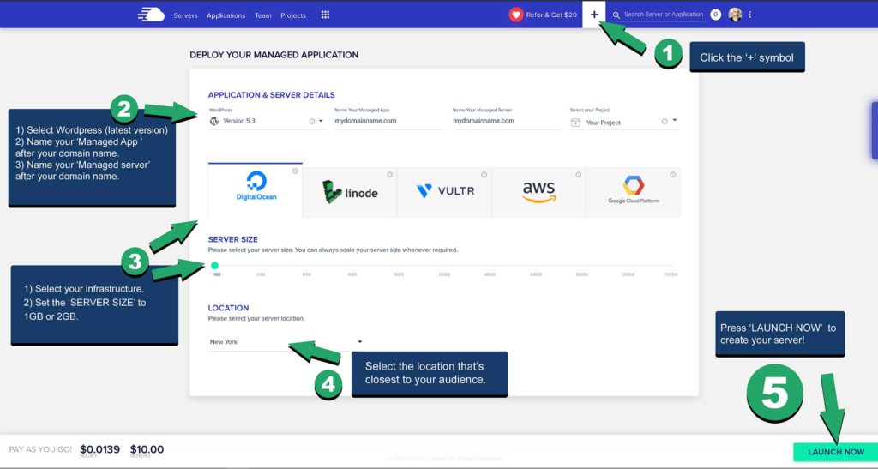Open the Applications menu
This screenshot has width=878, height=469.
tap(226, 15)
